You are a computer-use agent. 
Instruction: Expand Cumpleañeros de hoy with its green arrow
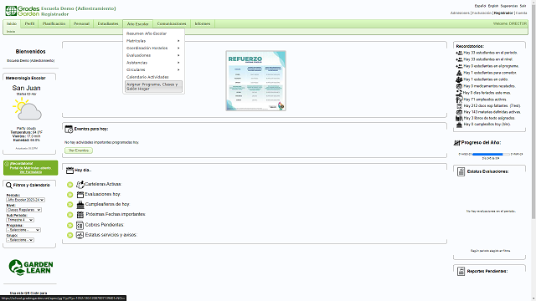tap(70, 205)
